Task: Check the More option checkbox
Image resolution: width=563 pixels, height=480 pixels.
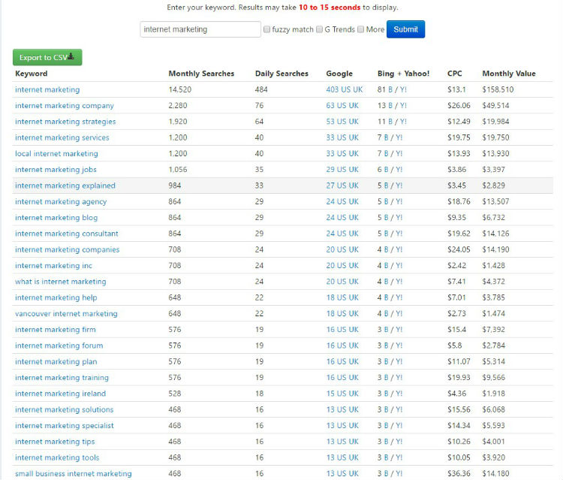Action: point(361,29)
